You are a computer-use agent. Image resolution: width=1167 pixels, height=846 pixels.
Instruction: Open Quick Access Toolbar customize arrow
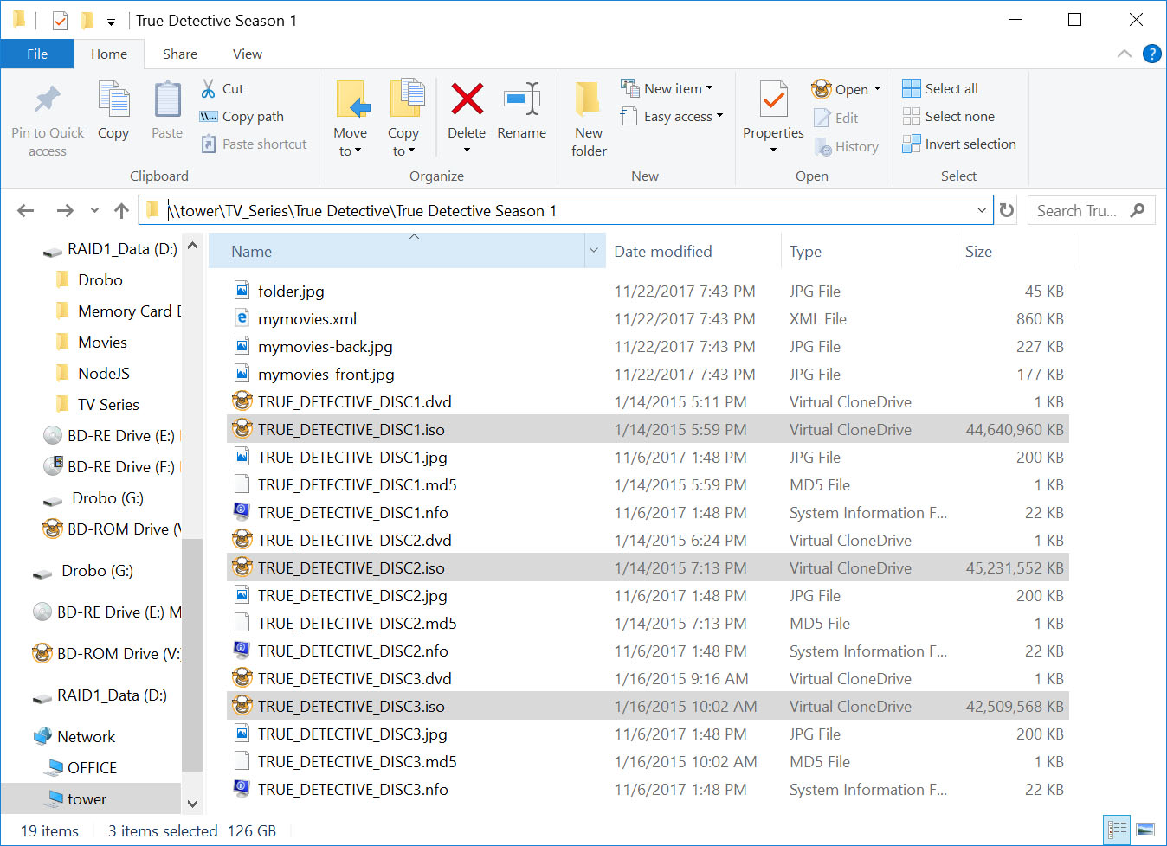tap(111, 22)
